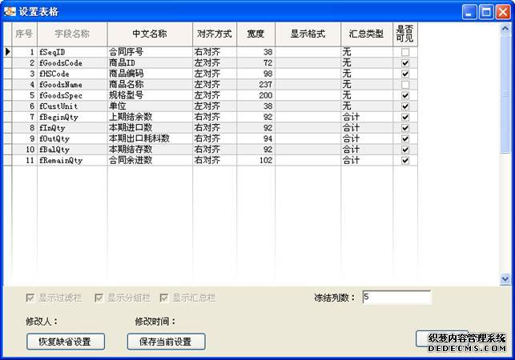Select the 本期出口耗料数 cell
The image size is (515, 360).
(x=149, y=138)
